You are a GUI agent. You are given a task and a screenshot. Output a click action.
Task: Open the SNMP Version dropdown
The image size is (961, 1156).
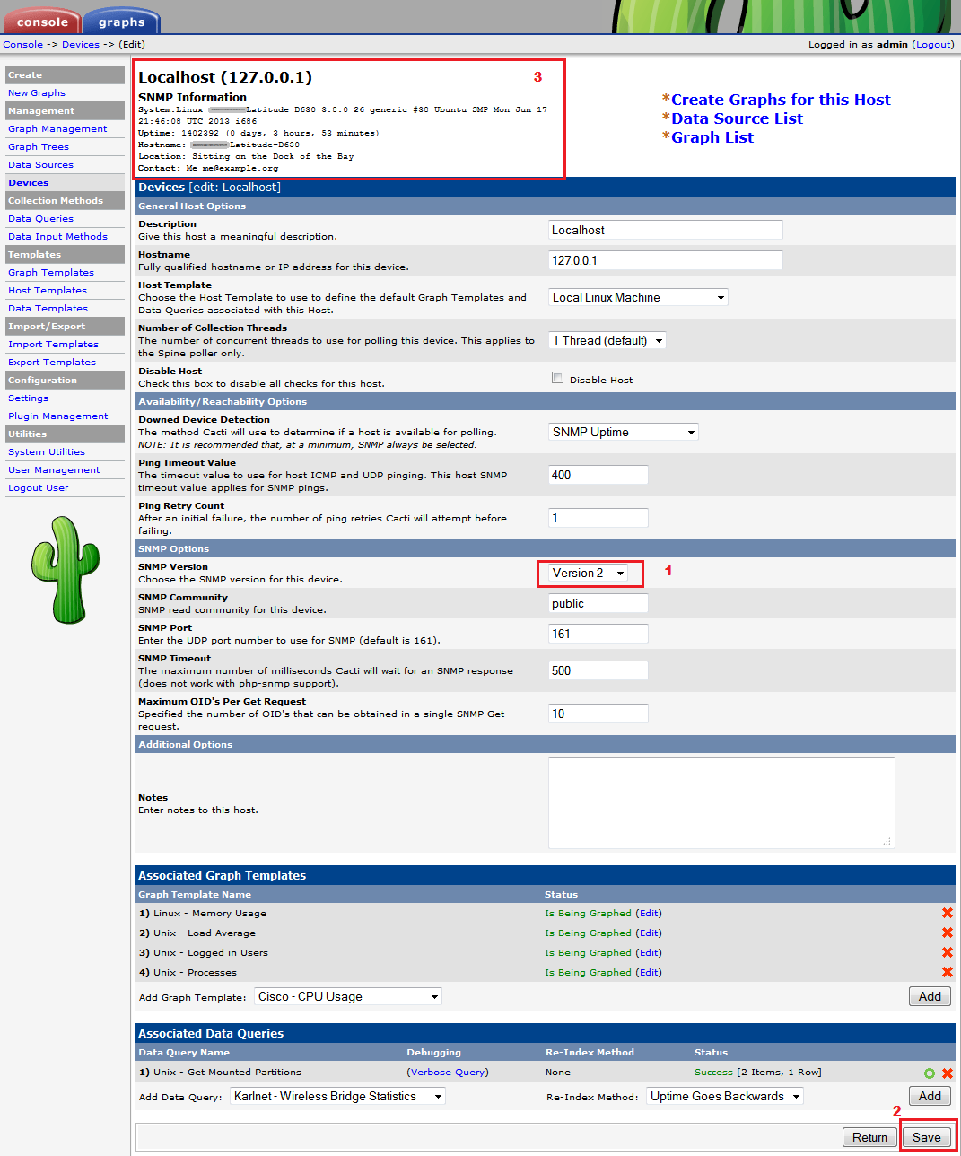click(x=589, y=573)
